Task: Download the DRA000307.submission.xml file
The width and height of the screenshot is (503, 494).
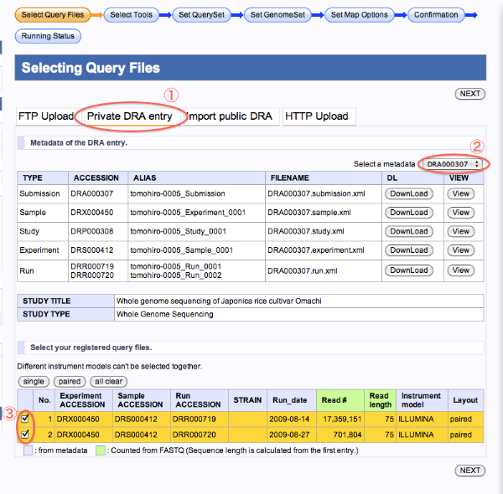Action: [409, 193]
